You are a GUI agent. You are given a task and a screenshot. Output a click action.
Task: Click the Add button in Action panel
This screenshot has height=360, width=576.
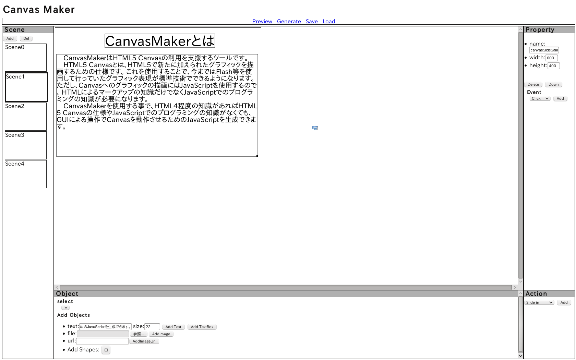click(564, 302)
